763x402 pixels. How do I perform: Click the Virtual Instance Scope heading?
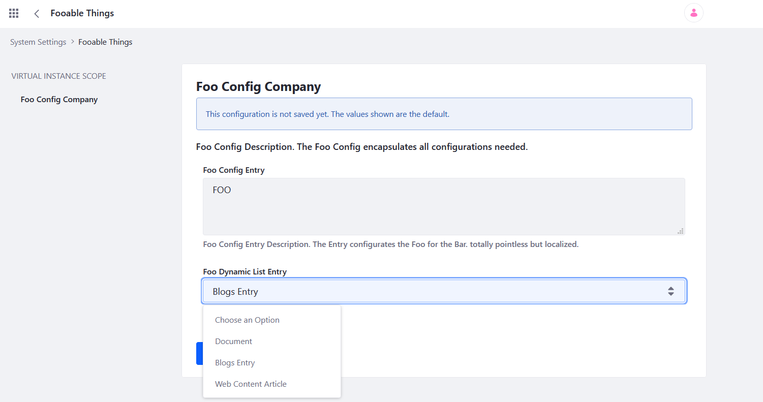click(59, 76)
